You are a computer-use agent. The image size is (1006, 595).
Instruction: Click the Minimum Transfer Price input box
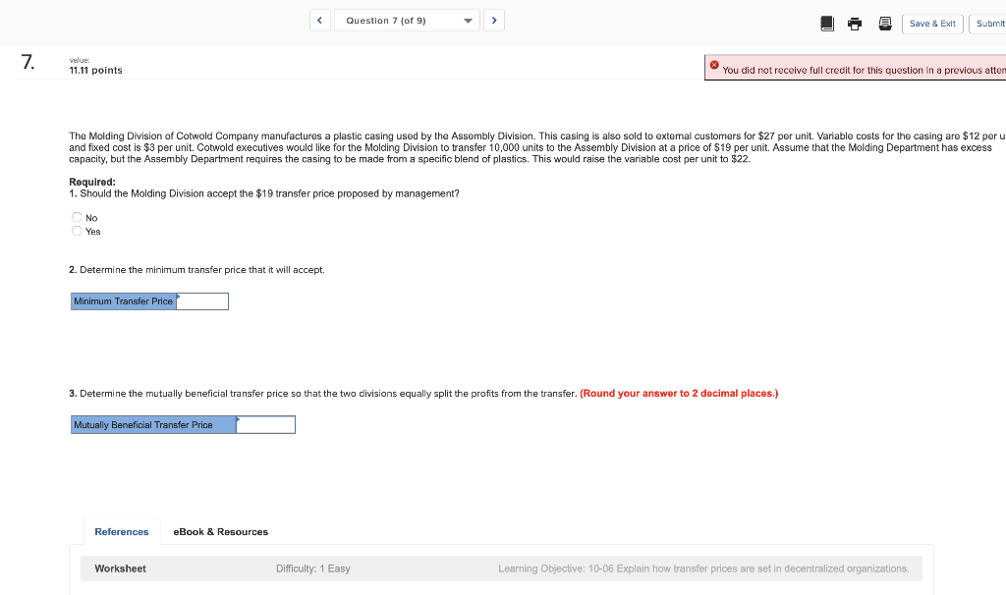[203, 301]
